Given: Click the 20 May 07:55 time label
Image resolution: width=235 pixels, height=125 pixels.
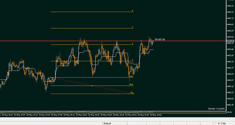Looking at the screenshot, I should tap(57, 115).
